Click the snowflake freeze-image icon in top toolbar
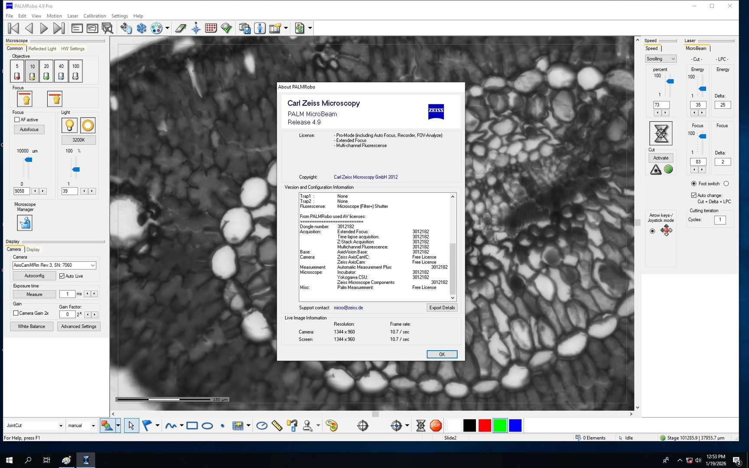749x468 pixels. (142, 28)
